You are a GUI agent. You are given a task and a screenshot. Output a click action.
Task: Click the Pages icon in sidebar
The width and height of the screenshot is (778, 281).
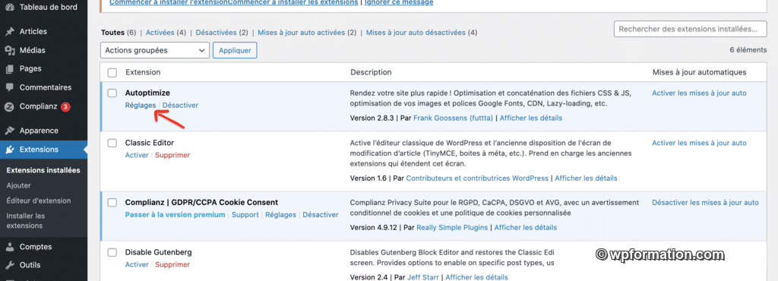click(x=9, y=69)
